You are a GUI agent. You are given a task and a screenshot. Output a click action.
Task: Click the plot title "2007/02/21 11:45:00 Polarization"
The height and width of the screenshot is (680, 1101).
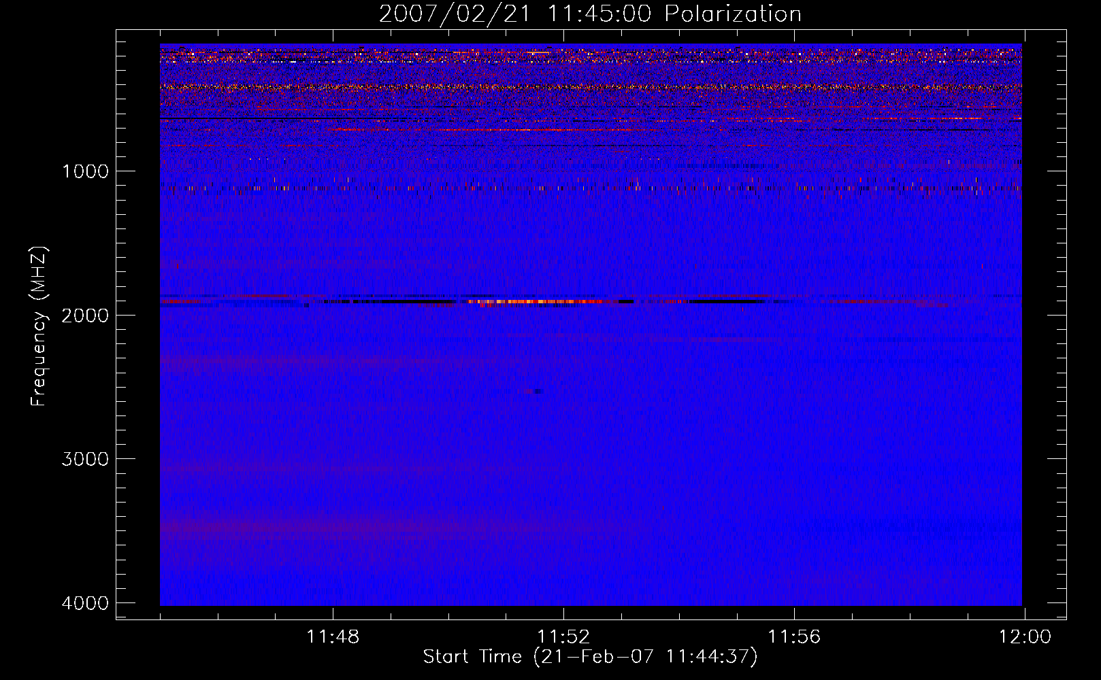[590, 14]
